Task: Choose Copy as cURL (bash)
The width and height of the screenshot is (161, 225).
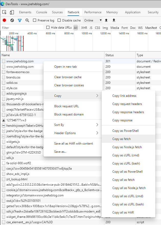Action: [x=128, y=163]
